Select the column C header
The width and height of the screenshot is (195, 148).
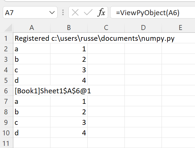click(x=106, y=27)
